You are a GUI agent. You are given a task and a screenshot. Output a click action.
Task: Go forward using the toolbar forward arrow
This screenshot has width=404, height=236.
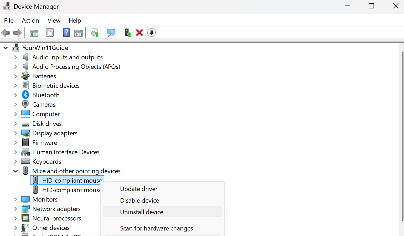18,33
